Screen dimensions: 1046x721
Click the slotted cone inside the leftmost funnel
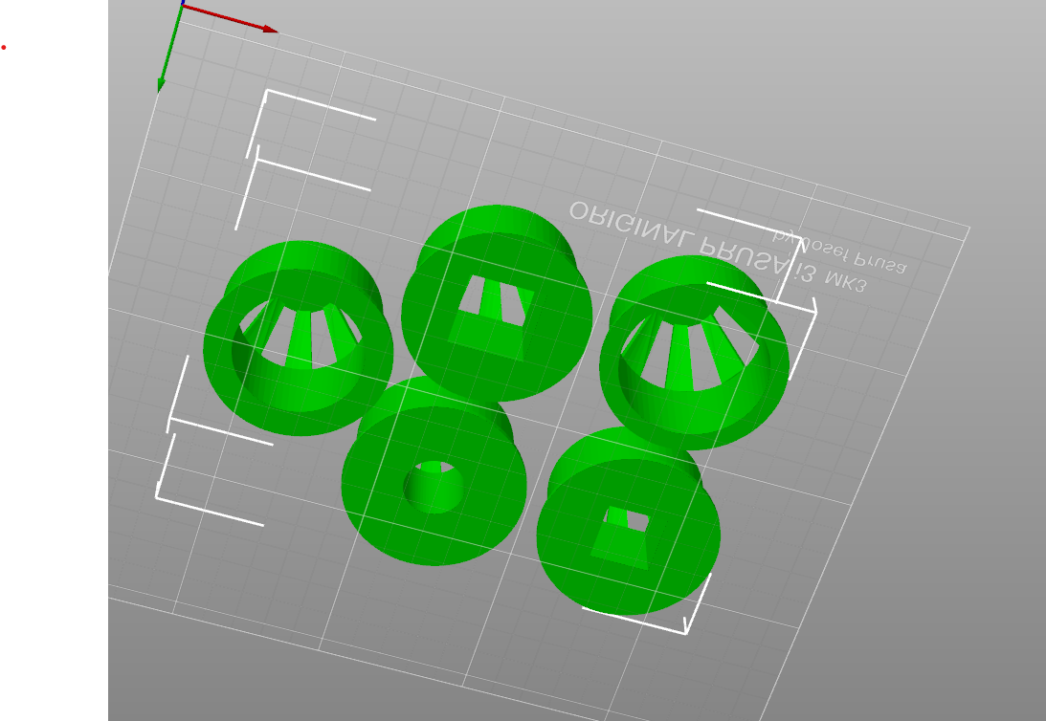pos(300,335)
